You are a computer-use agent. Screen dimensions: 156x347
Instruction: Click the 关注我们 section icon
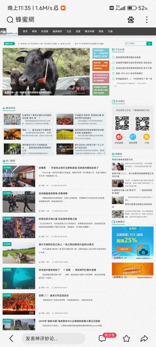[x=113, y=101]
